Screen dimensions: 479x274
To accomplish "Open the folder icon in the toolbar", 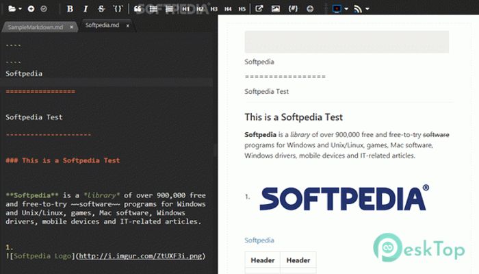I will pyautogui.click(x=12, y=9).
